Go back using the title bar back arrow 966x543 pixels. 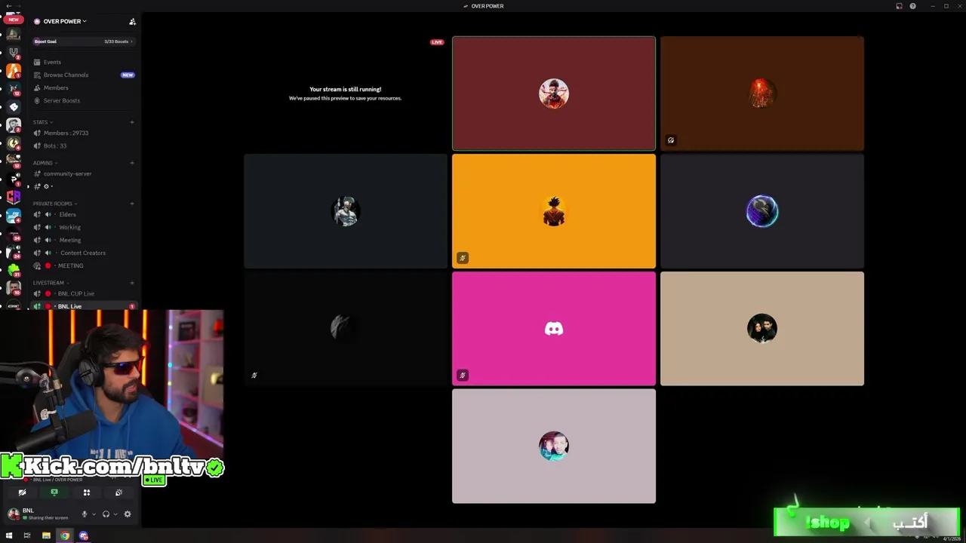8,6
